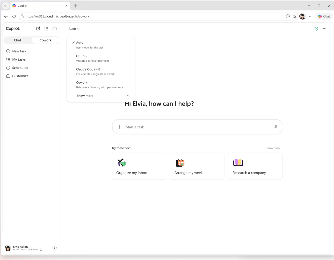Click the new chat compose icon
This screenshot has width=334, height=260.
(x=38, y=29)
